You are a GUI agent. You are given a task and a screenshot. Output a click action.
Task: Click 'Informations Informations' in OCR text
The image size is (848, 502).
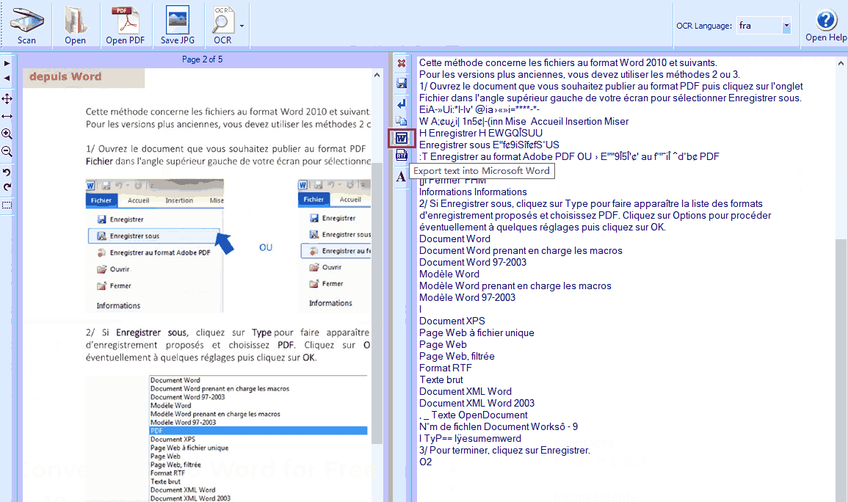pos(474,192)
